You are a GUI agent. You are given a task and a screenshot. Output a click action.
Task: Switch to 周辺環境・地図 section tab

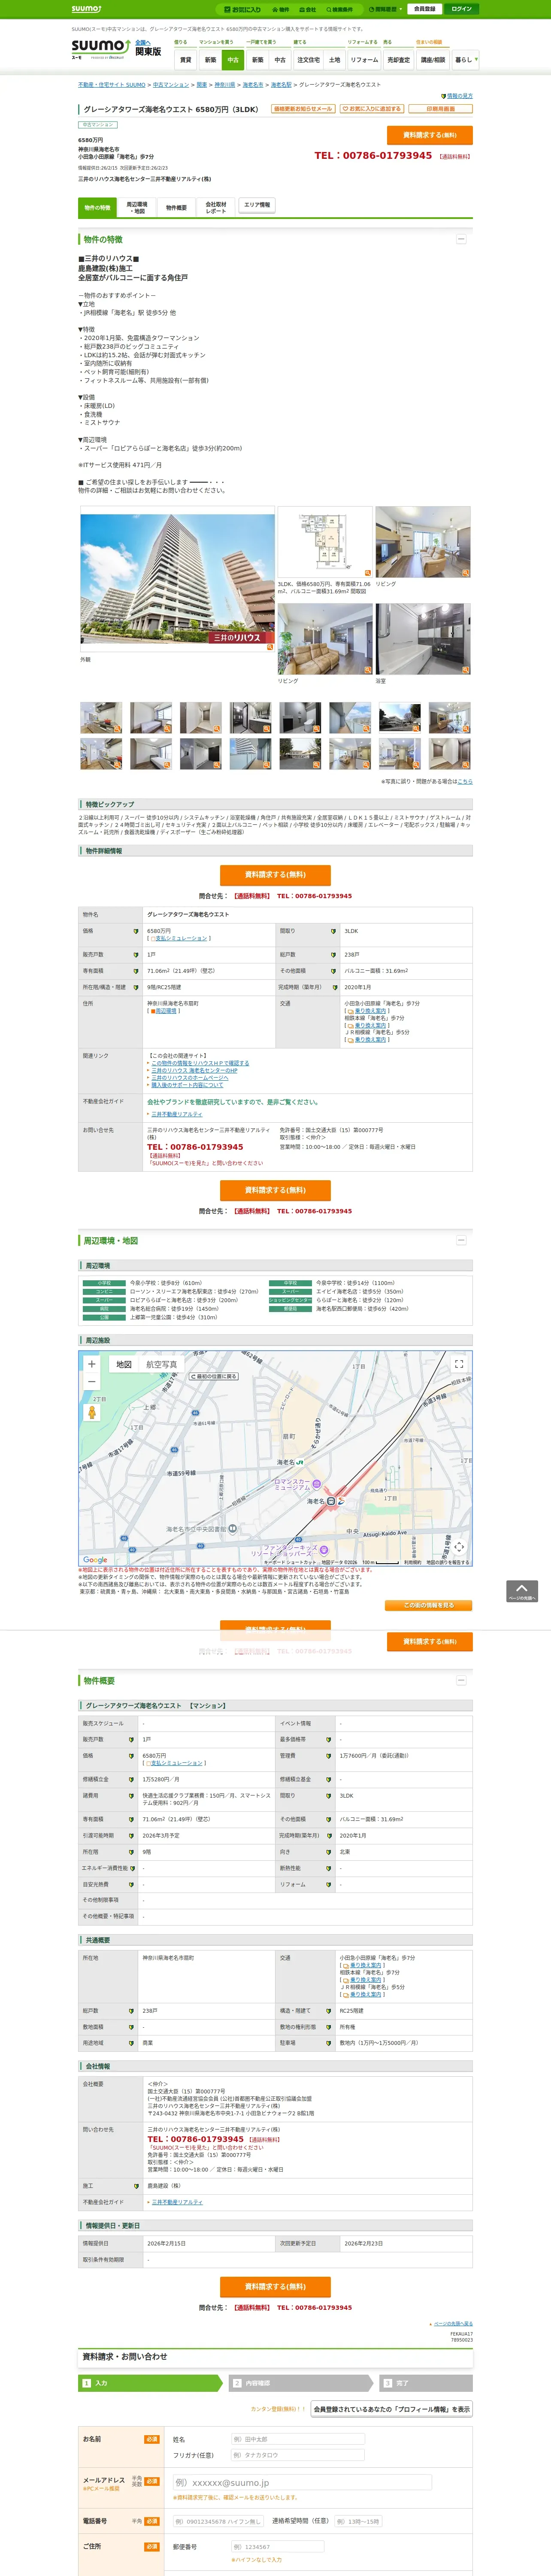[137, 208]
